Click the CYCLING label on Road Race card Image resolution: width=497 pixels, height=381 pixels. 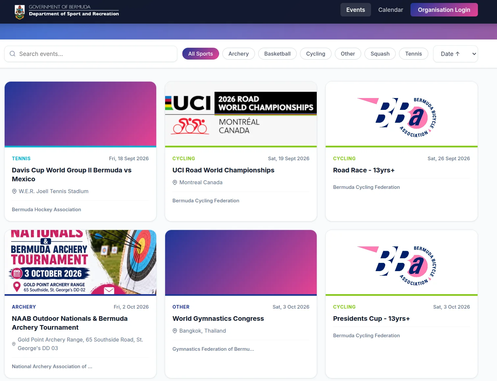[344, 159]
